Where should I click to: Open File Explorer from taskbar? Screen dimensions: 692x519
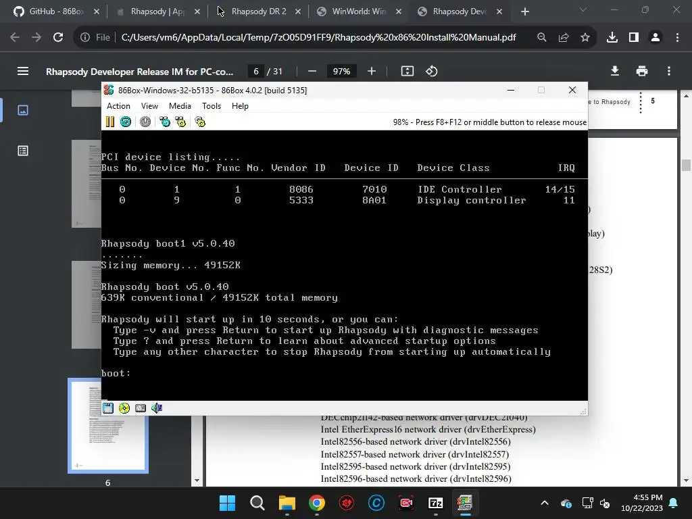point(287,503)
